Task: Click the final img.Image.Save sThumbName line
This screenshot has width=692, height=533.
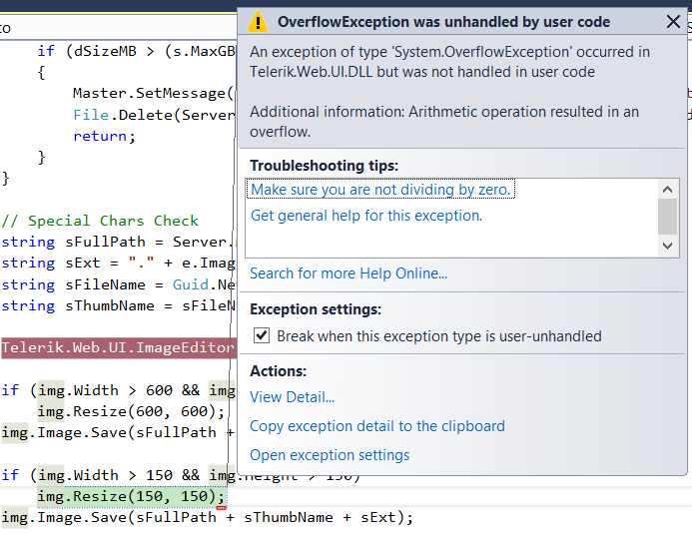Action: tap(207, 517)
